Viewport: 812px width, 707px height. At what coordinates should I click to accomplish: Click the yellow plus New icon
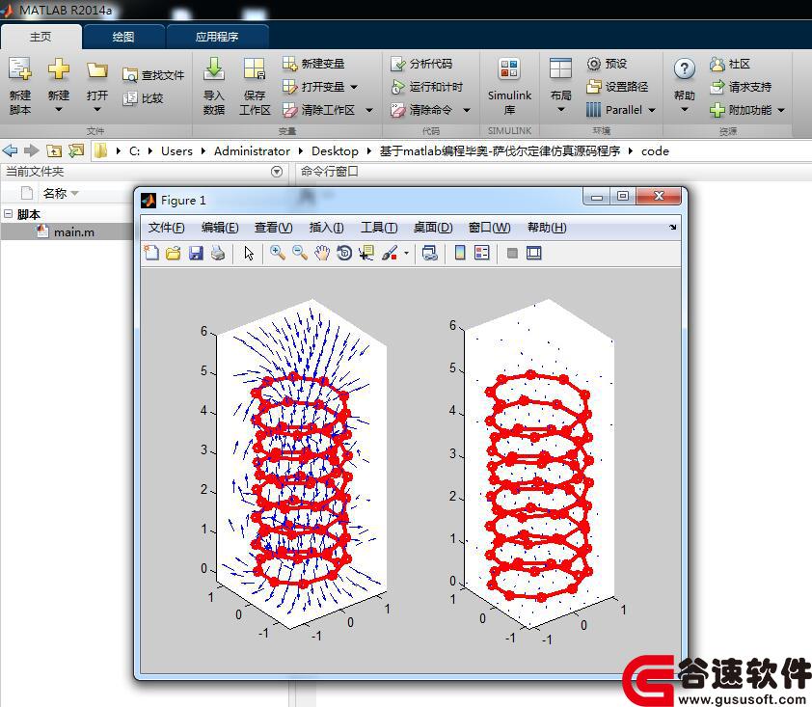point(59,68)
